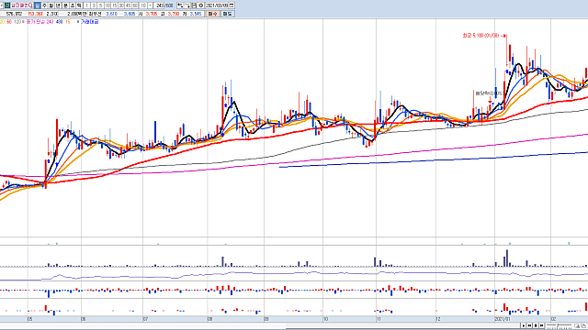Click the custom interval value 10 field

pyautogui.click(x=143, y=5)
